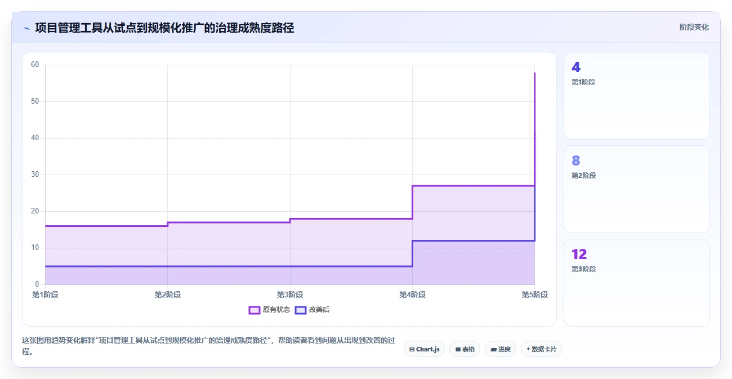The image size is (732, 379).
Task: Click the chart title heading text
Action: pyautogui.click(x=164, y=28)
